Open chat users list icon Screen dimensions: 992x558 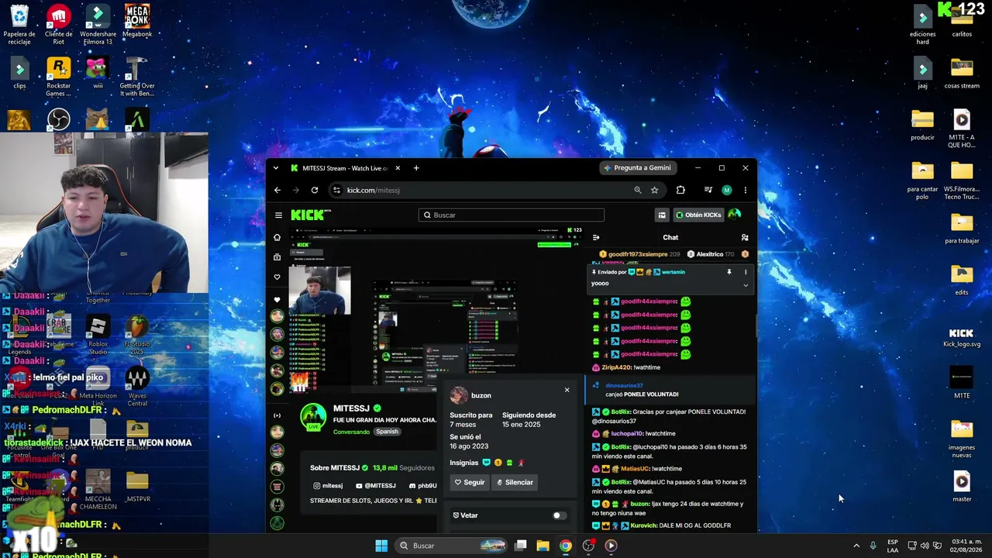pos(745,237)
